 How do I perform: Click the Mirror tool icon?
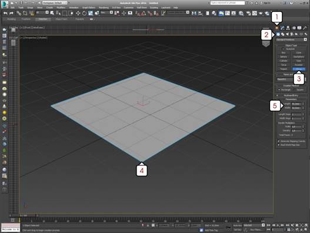194,13
